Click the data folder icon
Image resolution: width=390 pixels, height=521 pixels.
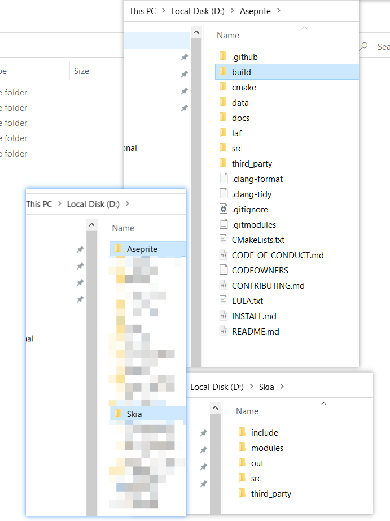tap(223, 102)
